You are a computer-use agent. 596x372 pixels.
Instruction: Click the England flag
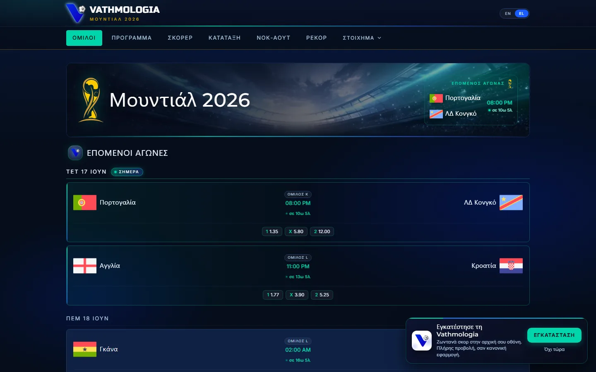pos(85,266)
